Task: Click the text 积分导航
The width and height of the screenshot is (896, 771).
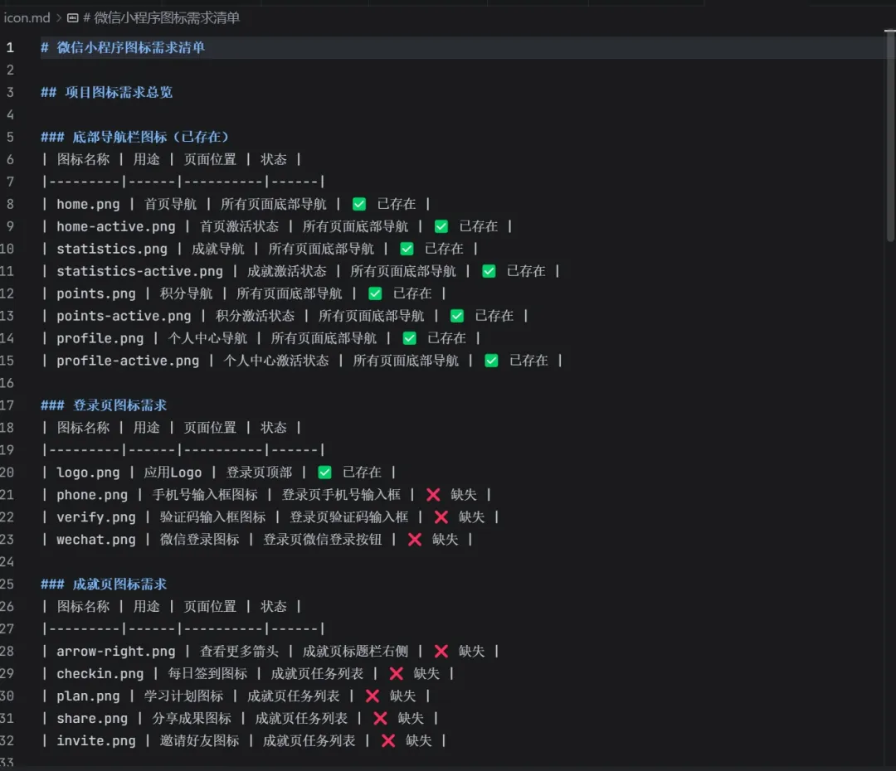Action: coord(187,293)
